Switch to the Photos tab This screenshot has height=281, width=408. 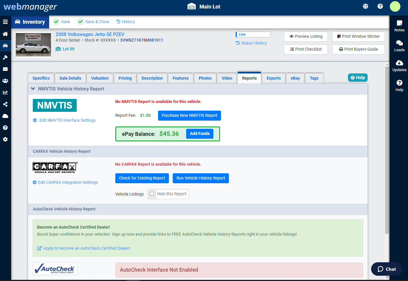click(x=205, y=78)
